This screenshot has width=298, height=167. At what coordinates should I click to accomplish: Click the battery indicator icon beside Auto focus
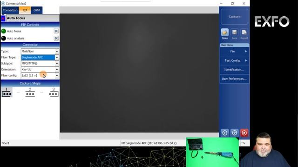tap(3, 18)
